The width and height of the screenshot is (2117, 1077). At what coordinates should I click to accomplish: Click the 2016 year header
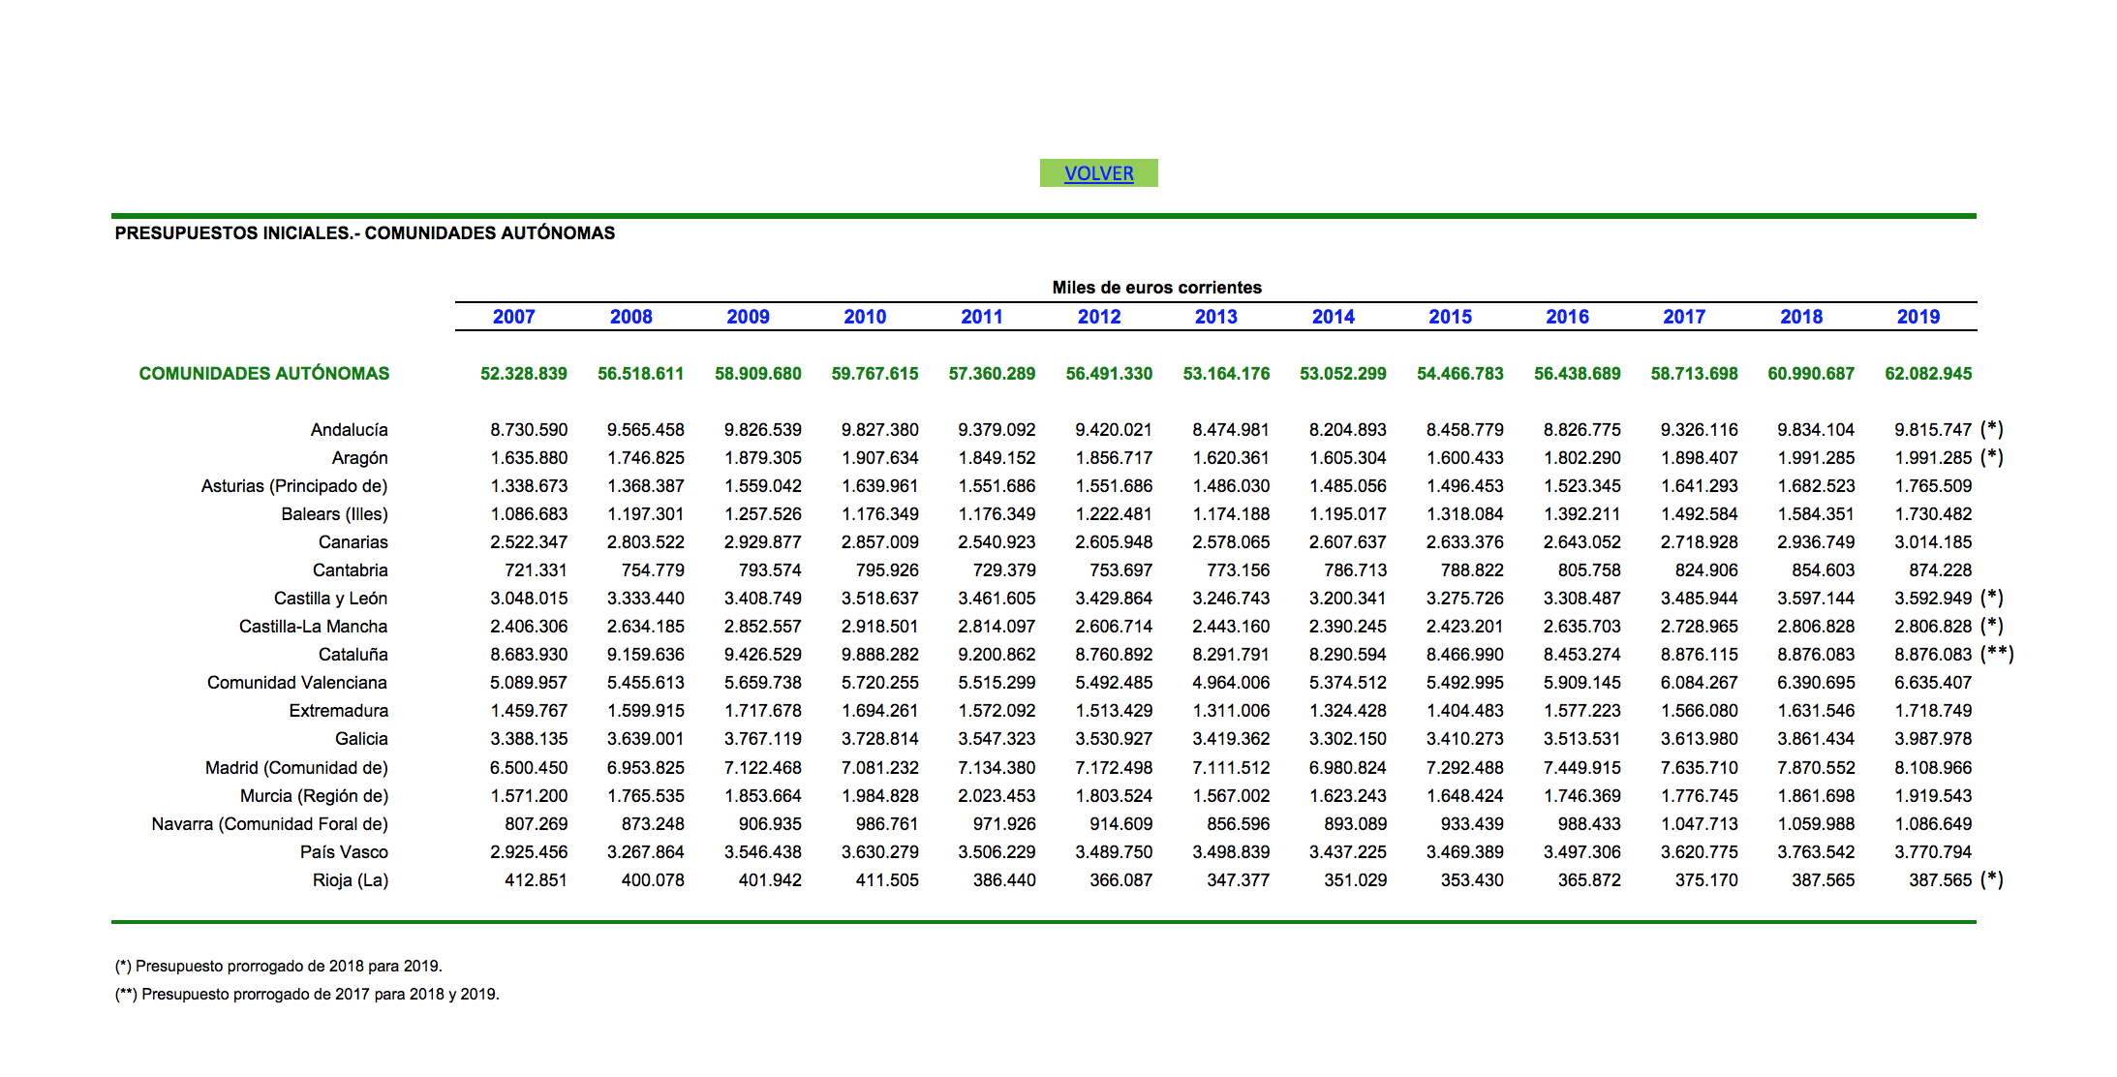coord(1567,317)
